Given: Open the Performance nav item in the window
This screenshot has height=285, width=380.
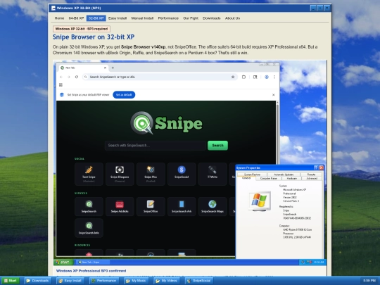Looking at the screenshot, I should tap(168, 18).
